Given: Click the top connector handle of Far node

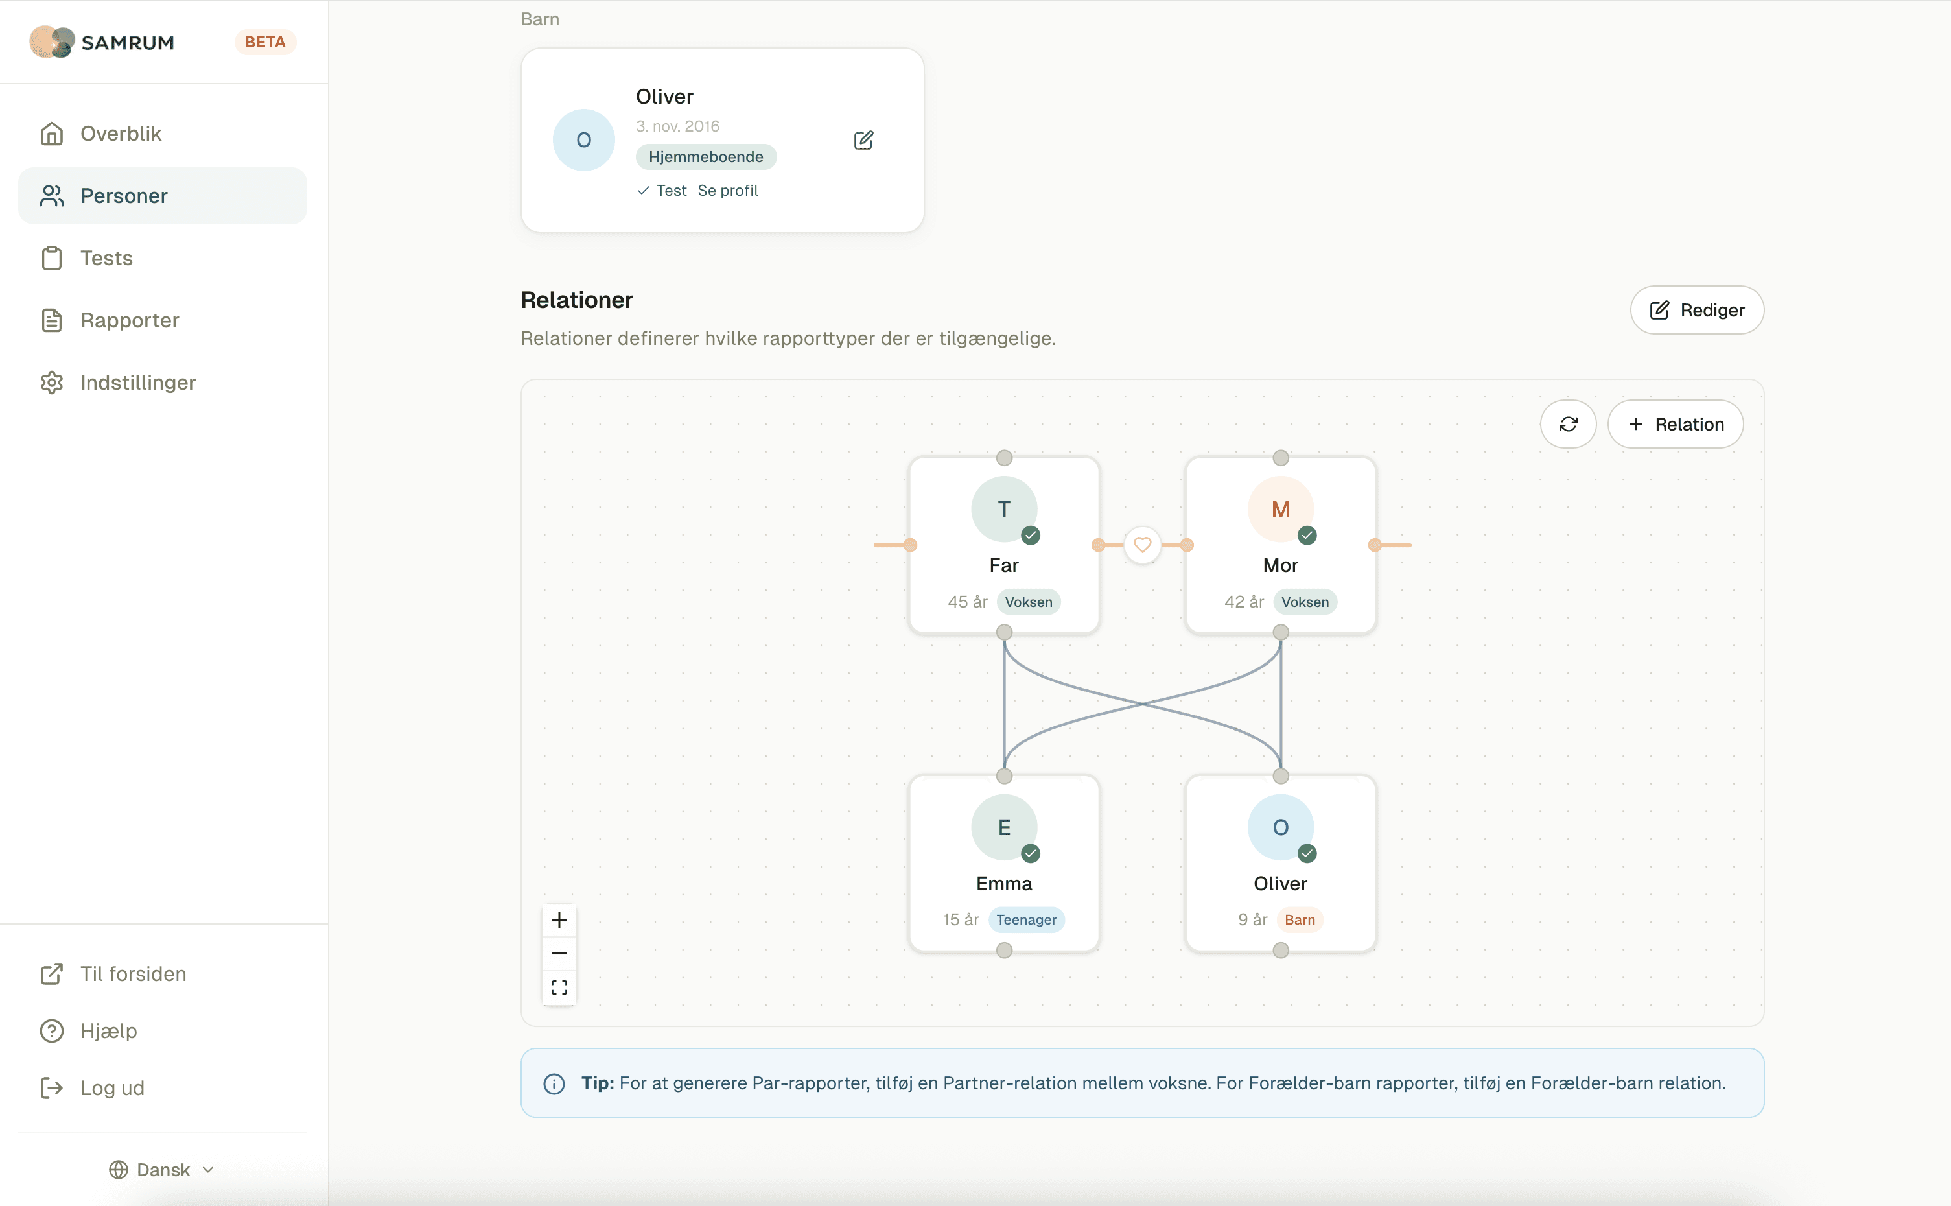Looking at the screenshot, I should tap(1004, 458).
